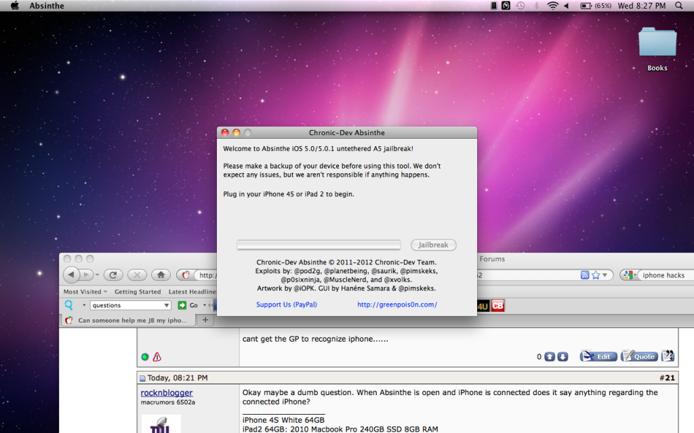The image size is (694, 433).
Task: Open Spotlight search magnifier
Action: coord(679,5)
